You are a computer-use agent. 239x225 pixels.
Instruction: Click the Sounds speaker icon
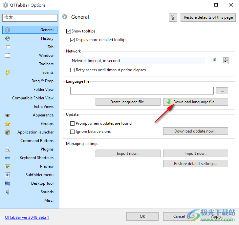pos(7,192)
